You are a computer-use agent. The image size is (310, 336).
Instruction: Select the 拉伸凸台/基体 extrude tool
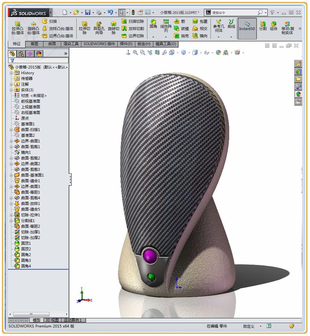click(x=18, y=28)
